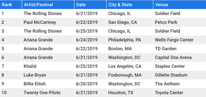Select the Venue column header
This screenshot has height=97, width=206.
(180, 5)
